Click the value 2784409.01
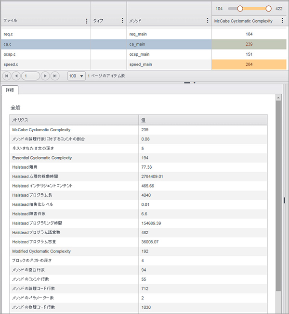 coord(152,176)
